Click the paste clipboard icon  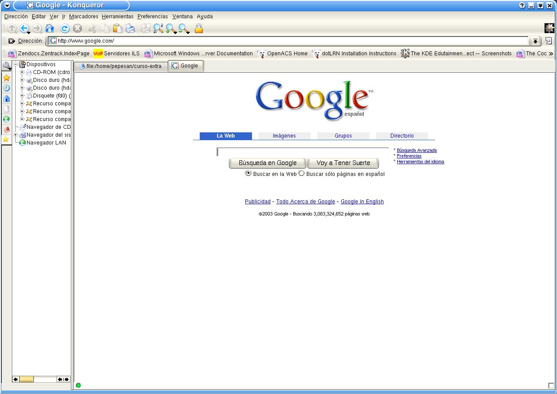coord(117,29)
